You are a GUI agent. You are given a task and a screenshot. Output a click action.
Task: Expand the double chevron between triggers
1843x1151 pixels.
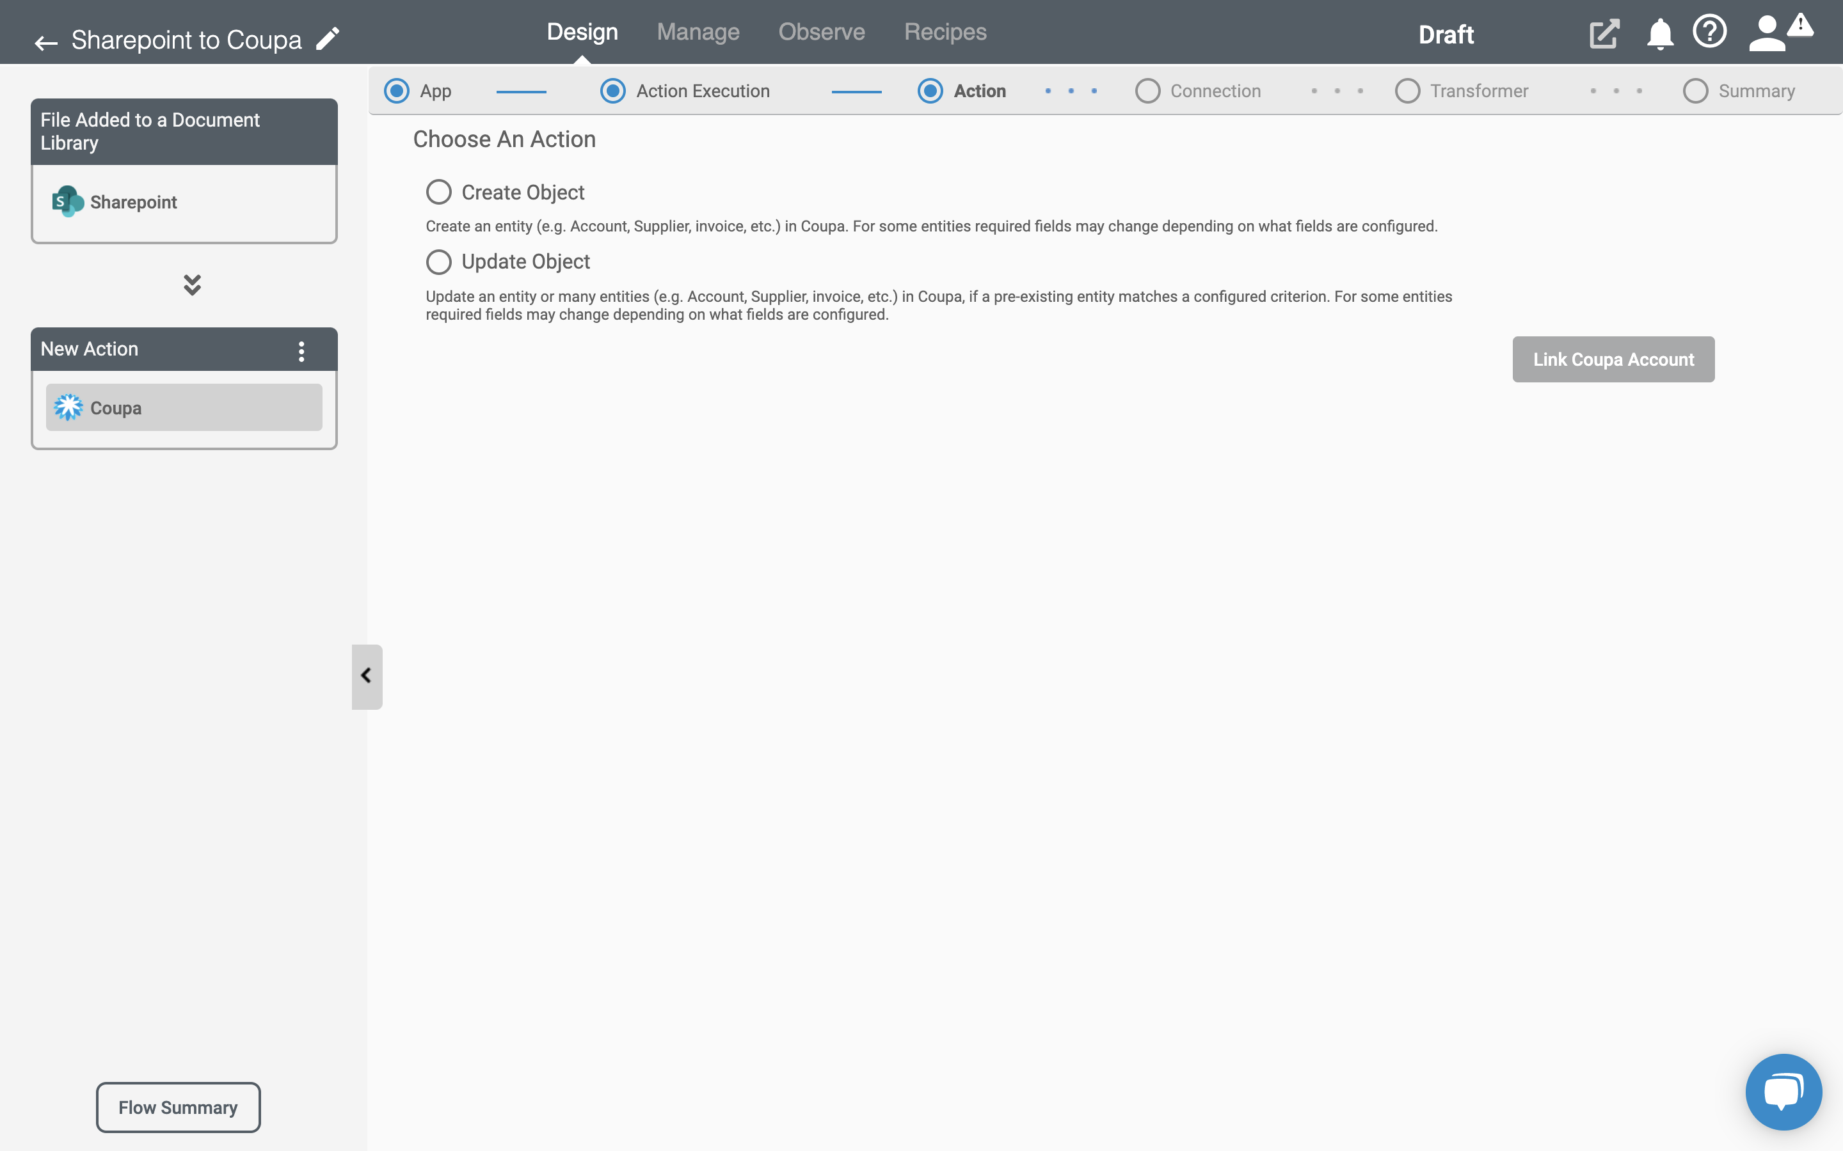[193, 285]
